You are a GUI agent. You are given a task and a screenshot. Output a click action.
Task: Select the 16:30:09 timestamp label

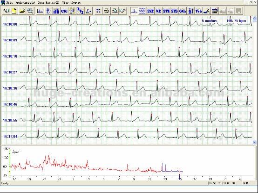(x=10, y=40)
